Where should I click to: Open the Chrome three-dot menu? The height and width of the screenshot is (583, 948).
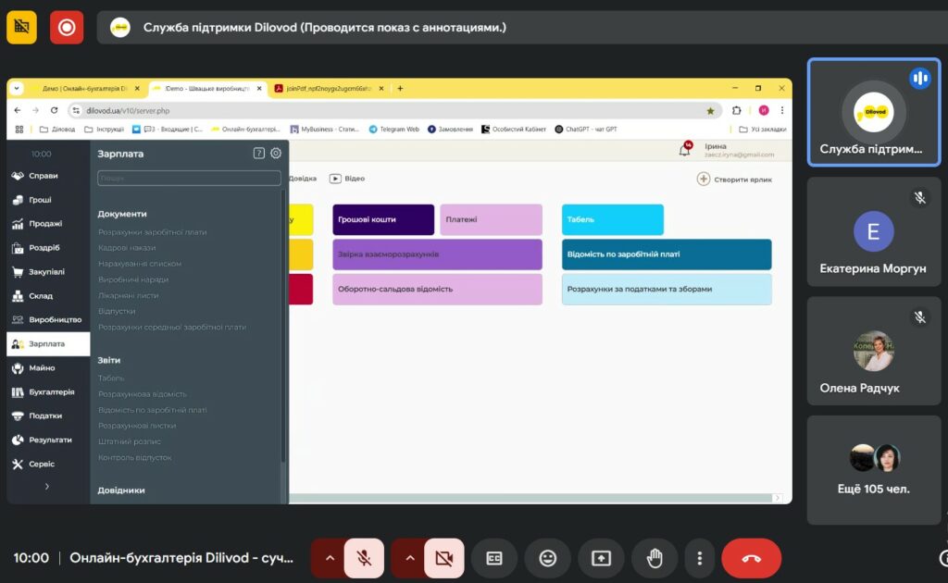[x=782, y=110]
